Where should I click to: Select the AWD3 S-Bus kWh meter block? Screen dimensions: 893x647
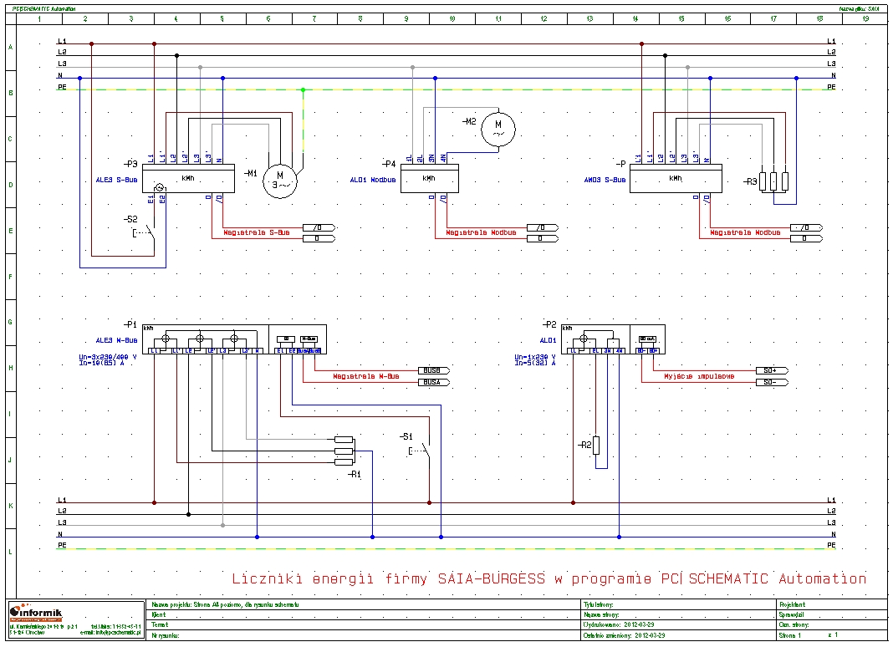click(676, 178)
